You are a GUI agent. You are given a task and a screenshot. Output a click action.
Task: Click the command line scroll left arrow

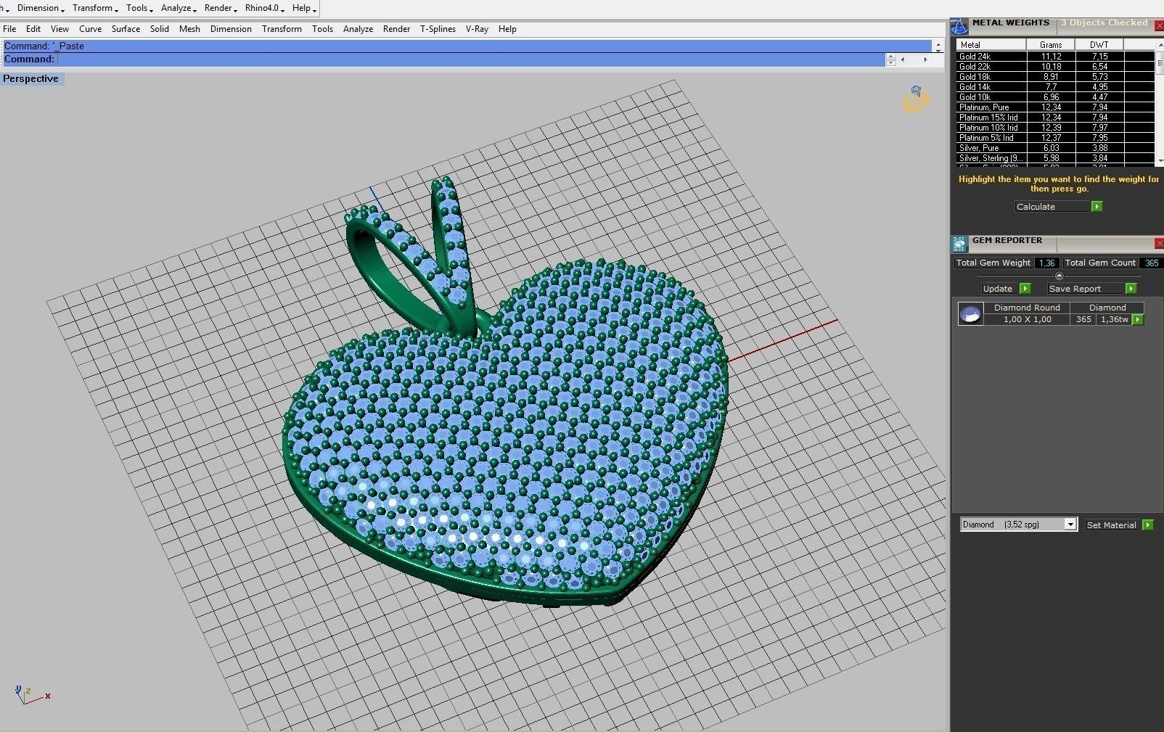pos(903,59)
